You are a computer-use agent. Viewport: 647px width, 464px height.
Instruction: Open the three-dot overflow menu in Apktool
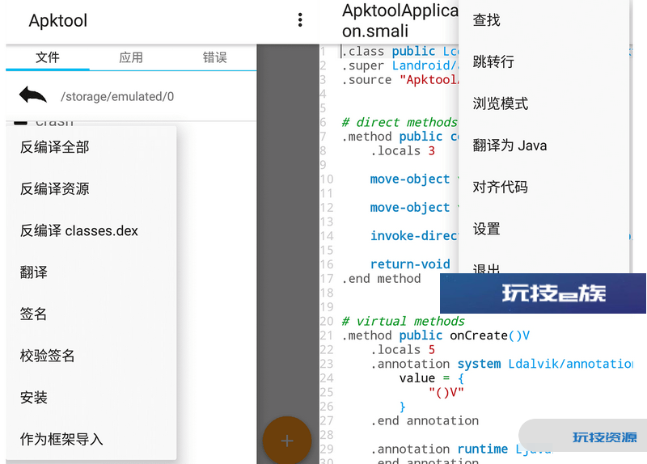[x=300, y=19]
